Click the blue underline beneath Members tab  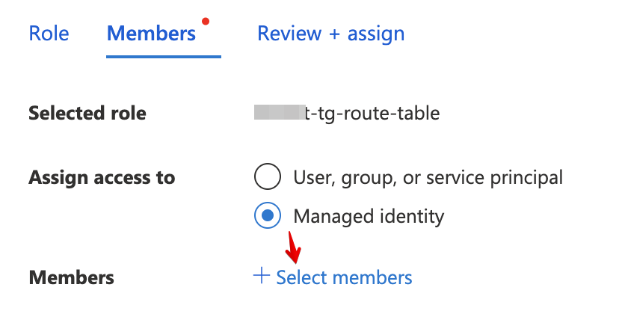point(164,56)
